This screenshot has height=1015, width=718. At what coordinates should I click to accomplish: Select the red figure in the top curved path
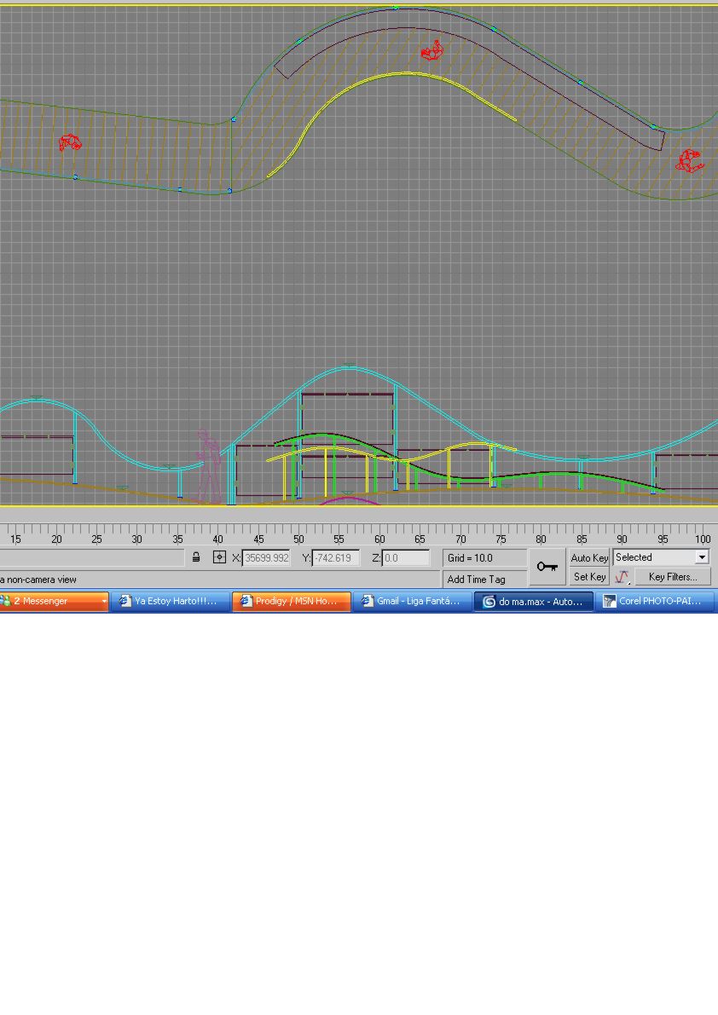click(432, 50)
